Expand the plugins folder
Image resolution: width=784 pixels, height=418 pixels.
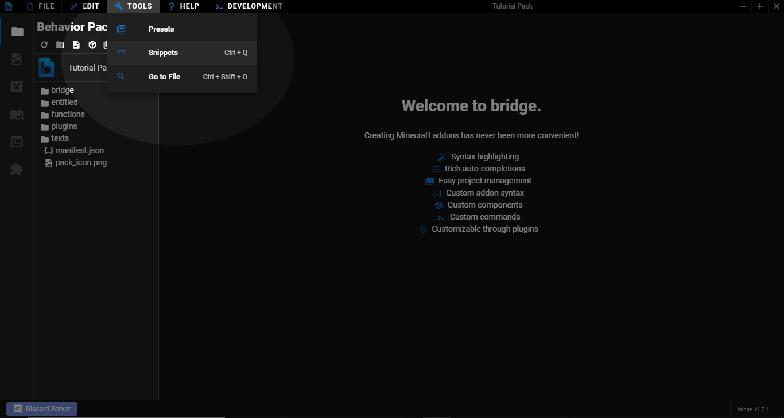click(x=59, y=126)
